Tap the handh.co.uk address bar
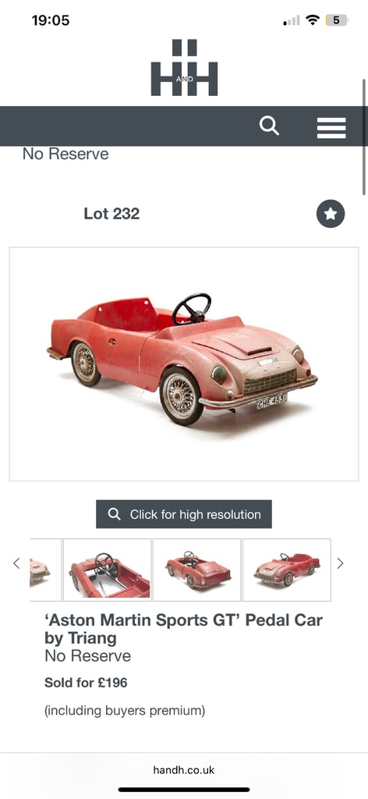The height and width of the screenshot is (799, 368). coord(184,770)
